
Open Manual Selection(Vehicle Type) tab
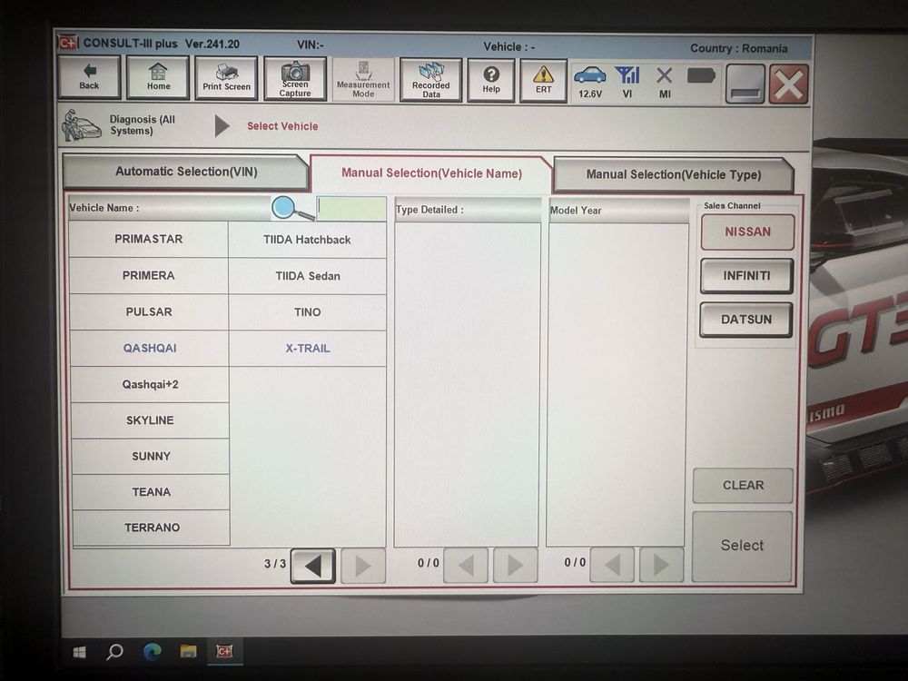(674, 174)
